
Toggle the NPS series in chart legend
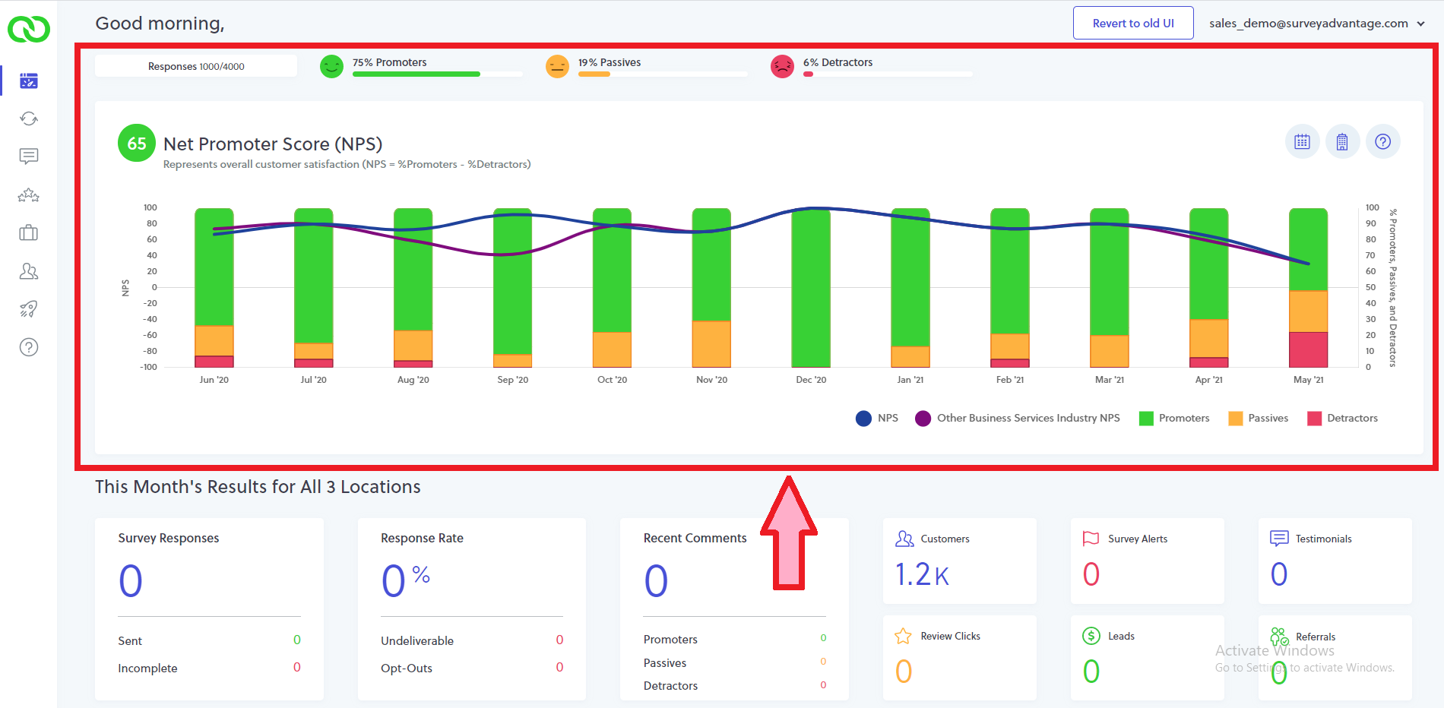[877, 419]
